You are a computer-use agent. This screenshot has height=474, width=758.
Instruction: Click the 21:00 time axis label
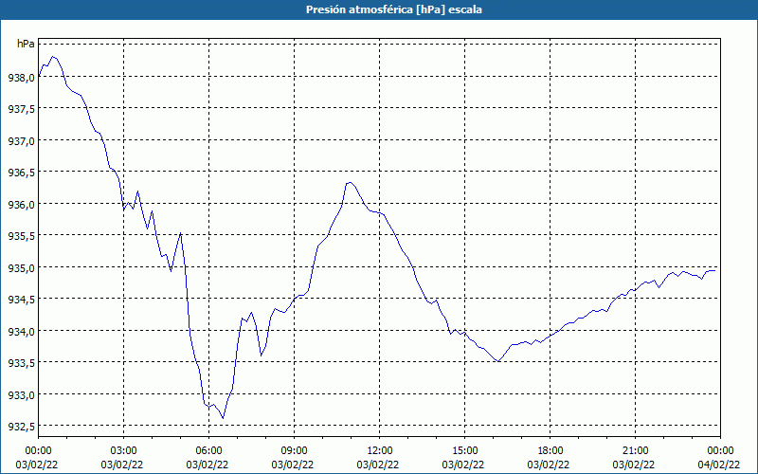[635, 451]
